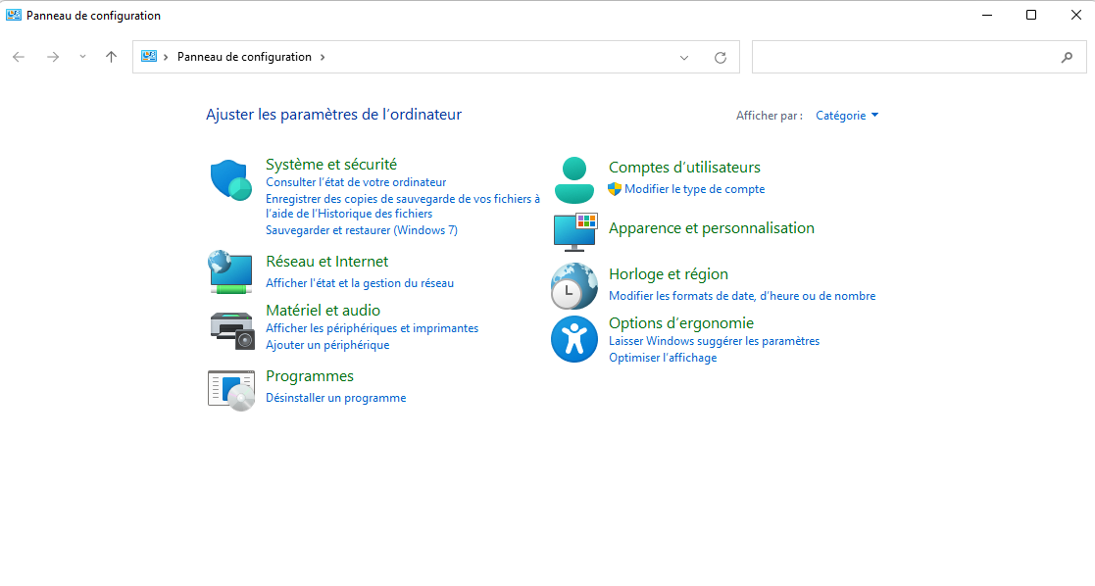
Task: Open the Catégorie view dropdown
Action: (x=846, y=116)
